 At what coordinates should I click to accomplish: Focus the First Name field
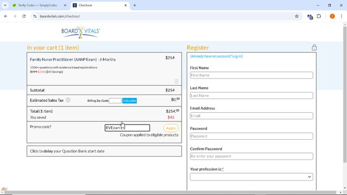pos(252,75)
